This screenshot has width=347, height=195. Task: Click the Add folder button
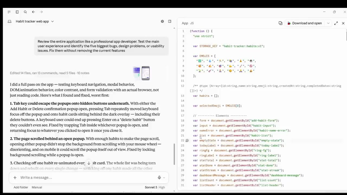click(x=21, y=187)
